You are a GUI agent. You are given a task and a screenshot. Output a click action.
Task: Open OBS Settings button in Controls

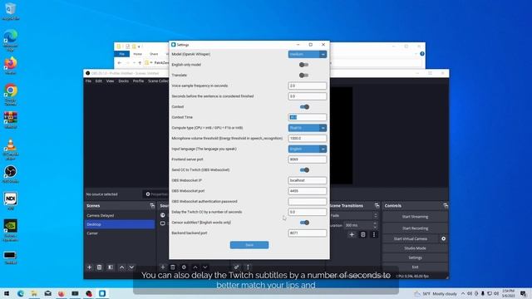[415, 257]
